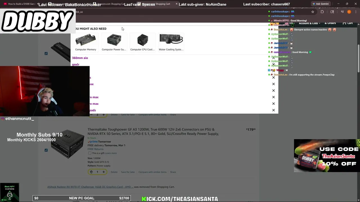Screen dimensions: 360x202
Task: Open the Computer Memory category thumbnail
Action: [85, 42]
